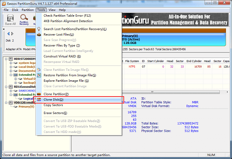232x159 pixels.
Task: Click the End Cylinder column header
Action: (x=194, y=61)
